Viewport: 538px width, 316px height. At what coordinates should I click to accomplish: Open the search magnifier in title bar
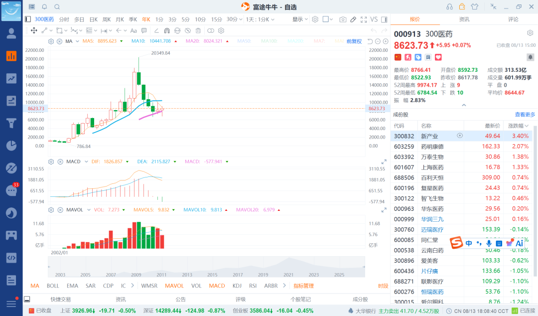tap(57, 7)
